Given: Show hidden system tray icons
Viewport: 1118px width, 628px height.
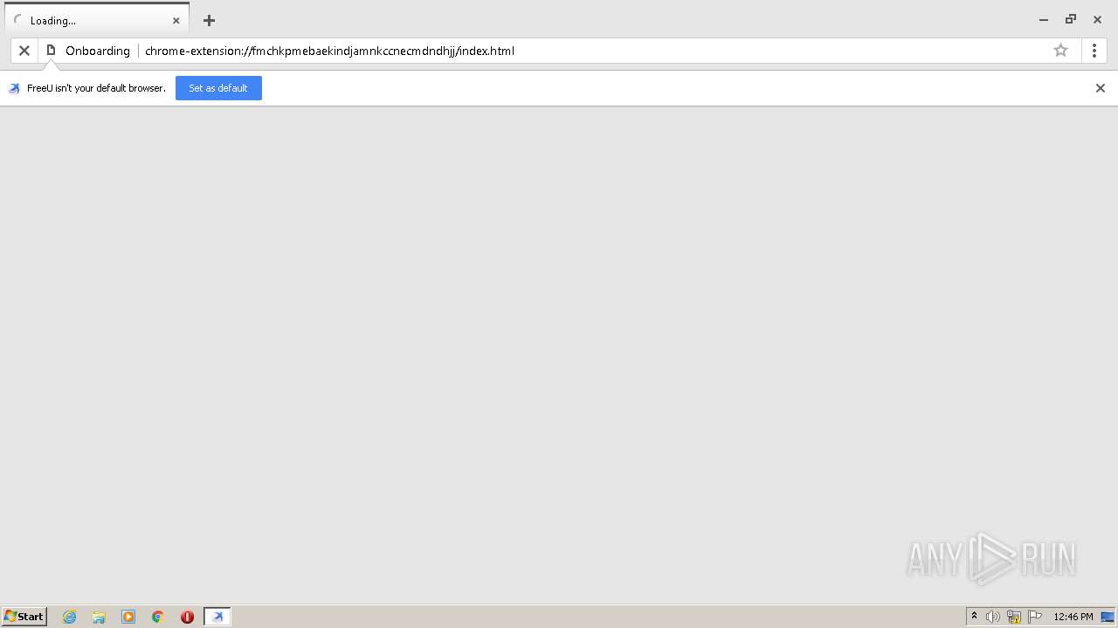Looking at the screenshot, I should coord(974,617).
